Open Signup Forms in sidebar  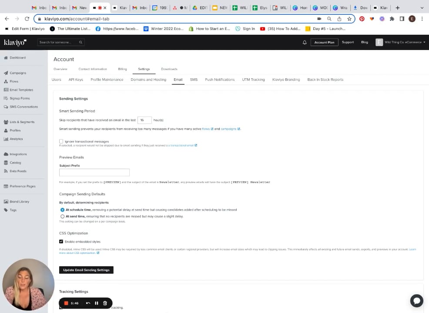pyautogui.click(x=17, y=98)
